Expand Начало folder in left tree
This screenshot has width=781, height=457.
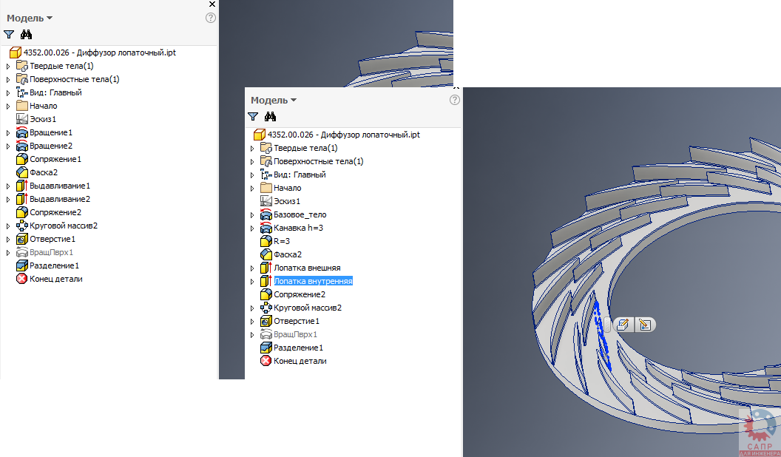pos(8,106)
